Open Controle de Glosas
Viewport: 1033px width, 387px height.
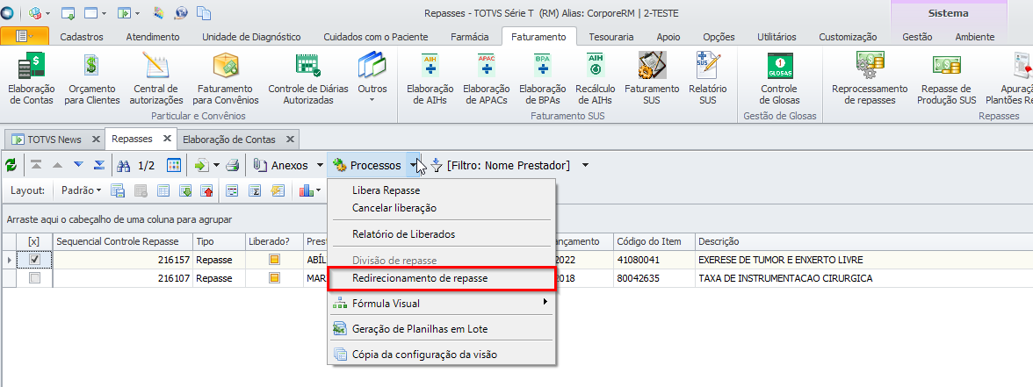[x=779, y=77]
